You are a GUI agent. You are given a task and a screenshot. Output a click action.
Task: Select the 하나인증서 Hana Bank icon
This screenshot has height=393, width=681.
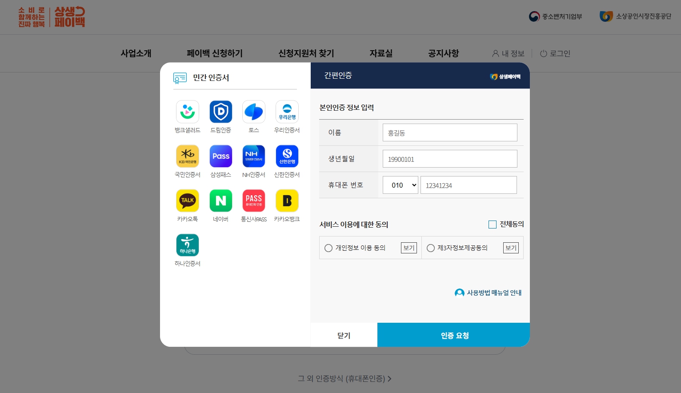tap(188, 245)
